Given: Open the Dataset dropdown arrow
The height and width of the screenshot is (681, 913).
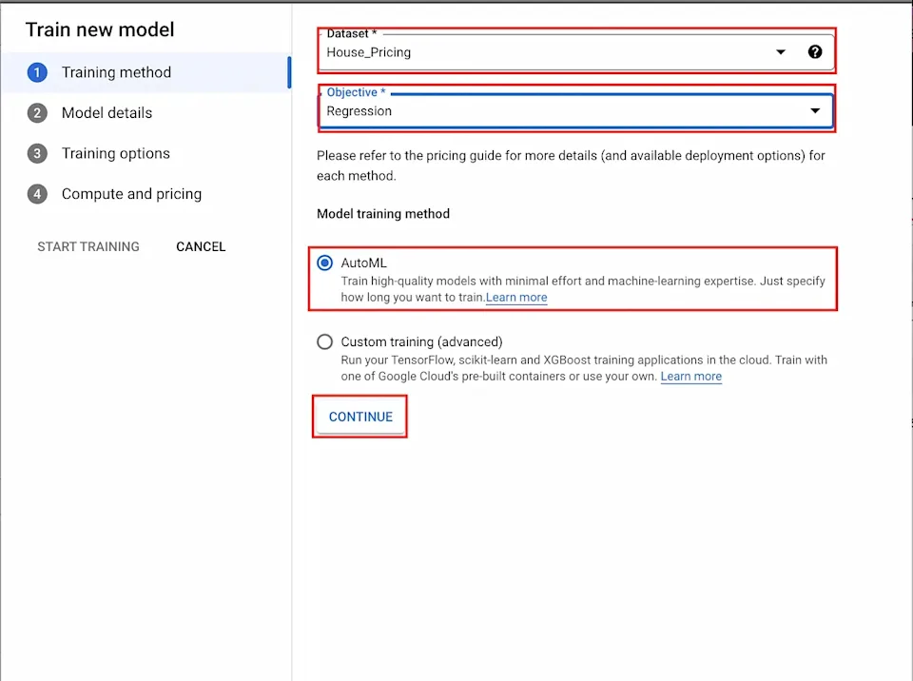Looking at the screenshot, I should tap(781, 52).
